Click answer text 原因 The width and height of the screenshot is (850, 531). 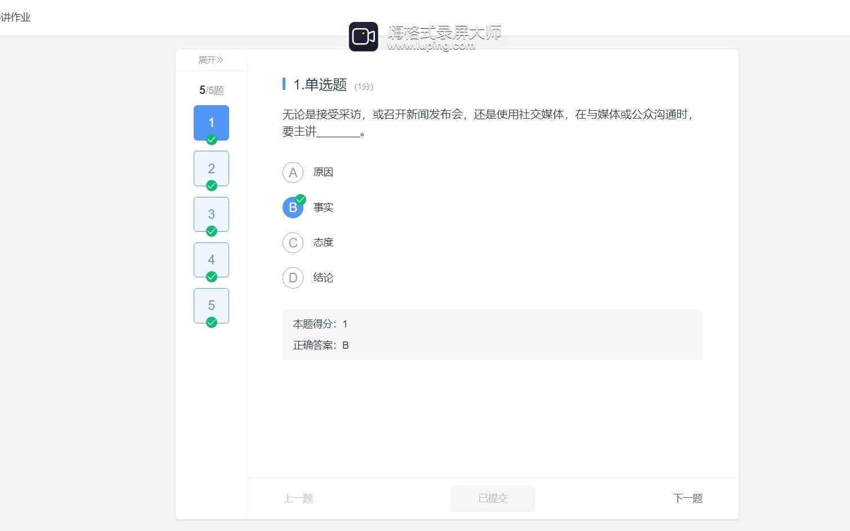[x=323, y=172]
